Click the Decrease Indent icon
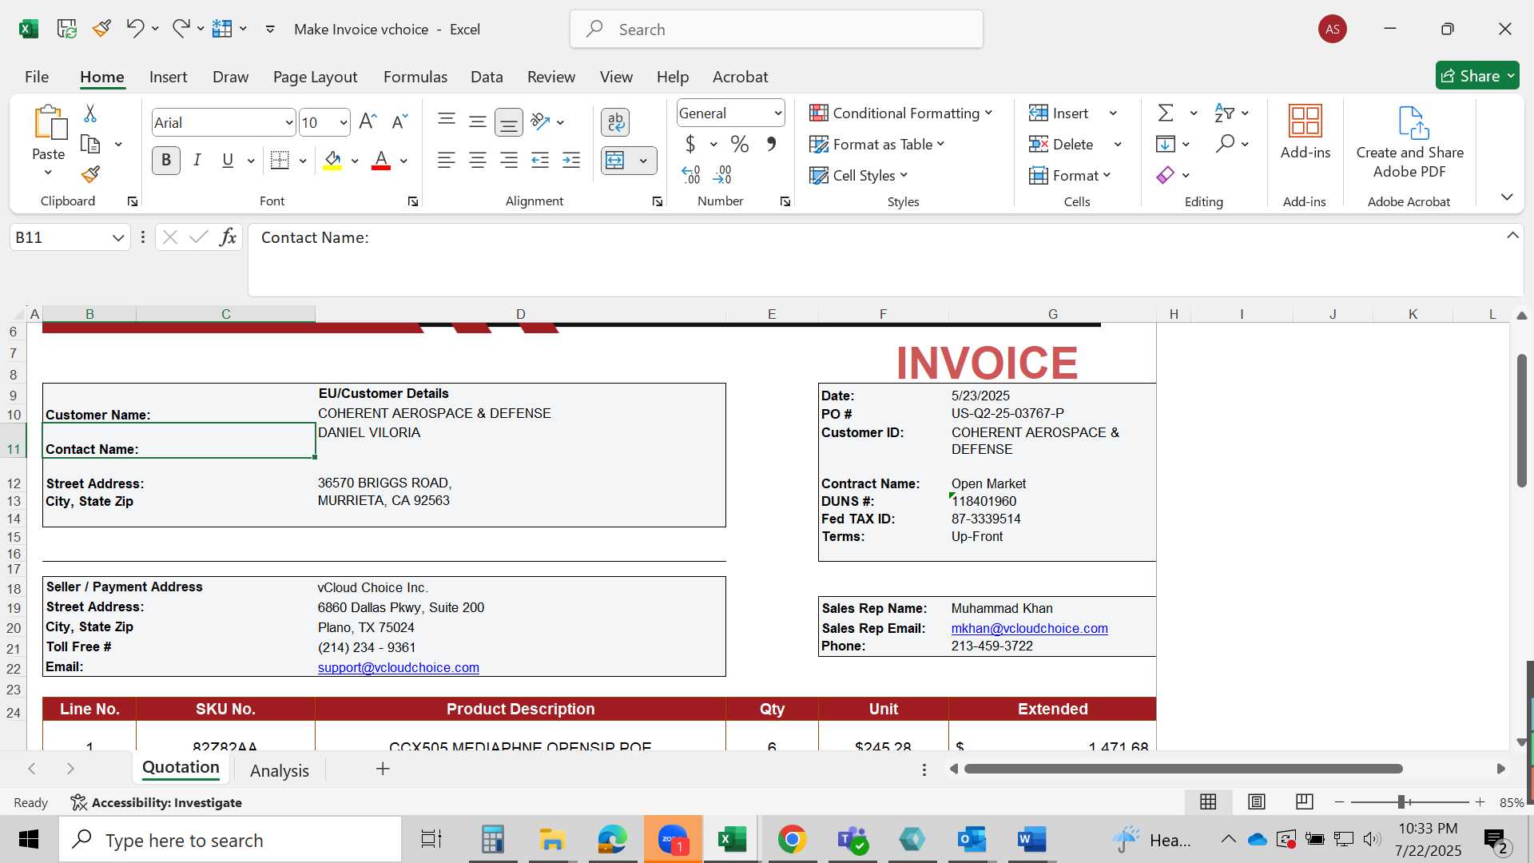Image resolution: width=1534 pixels, height=863 pixels. click(x=540, y=161)
